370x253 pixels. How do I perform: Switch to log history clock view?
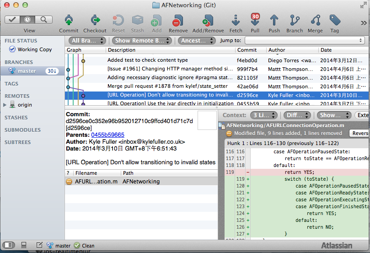28,20
